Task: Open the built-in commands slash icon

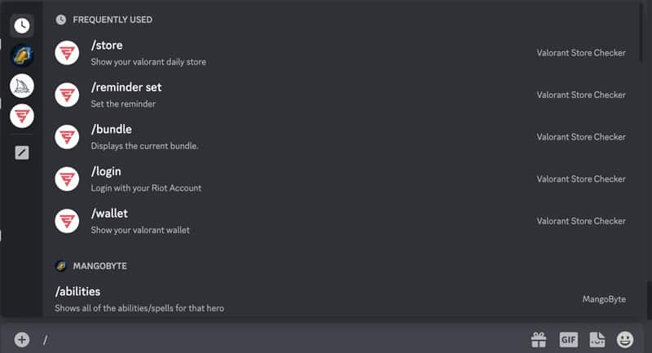Action: point(22,152)
